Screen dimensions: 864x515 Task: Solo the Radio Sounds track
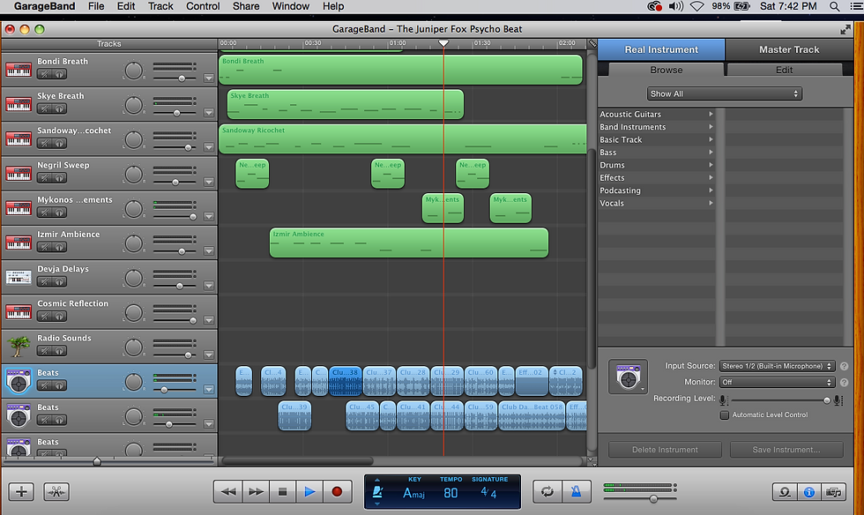(59, 351)
